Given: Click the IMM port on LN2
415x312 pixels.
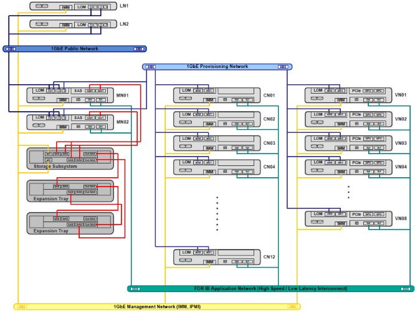Looking at the screenshot, I should (66, 25).
